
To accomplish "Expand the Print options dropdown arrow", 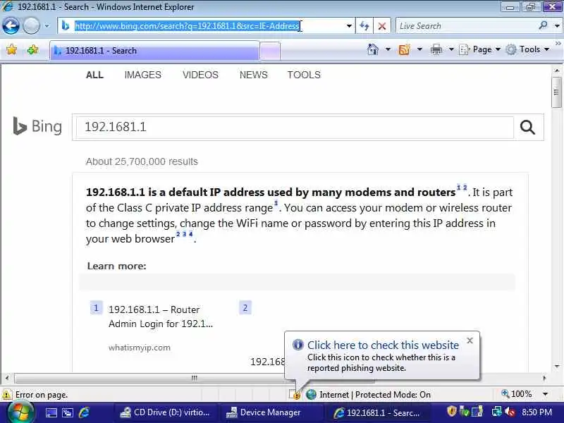I will coord(451,49).
